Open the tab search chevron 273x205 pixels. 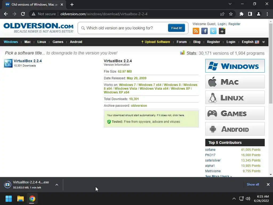pyautogui.click(x=230, y=4)
